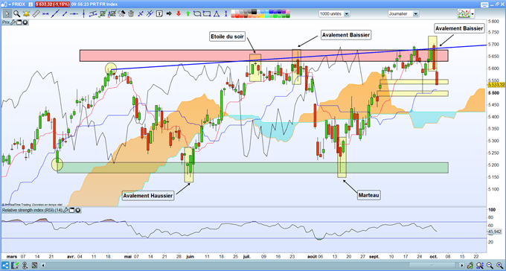Click the 5 533,32 price axis label
506x271 pixels.
point(496,85)
